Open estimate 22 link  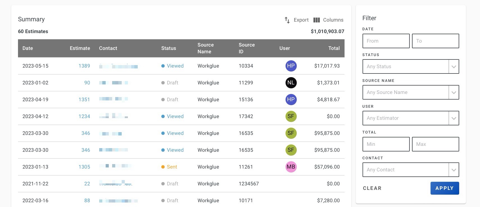point(87,184)
